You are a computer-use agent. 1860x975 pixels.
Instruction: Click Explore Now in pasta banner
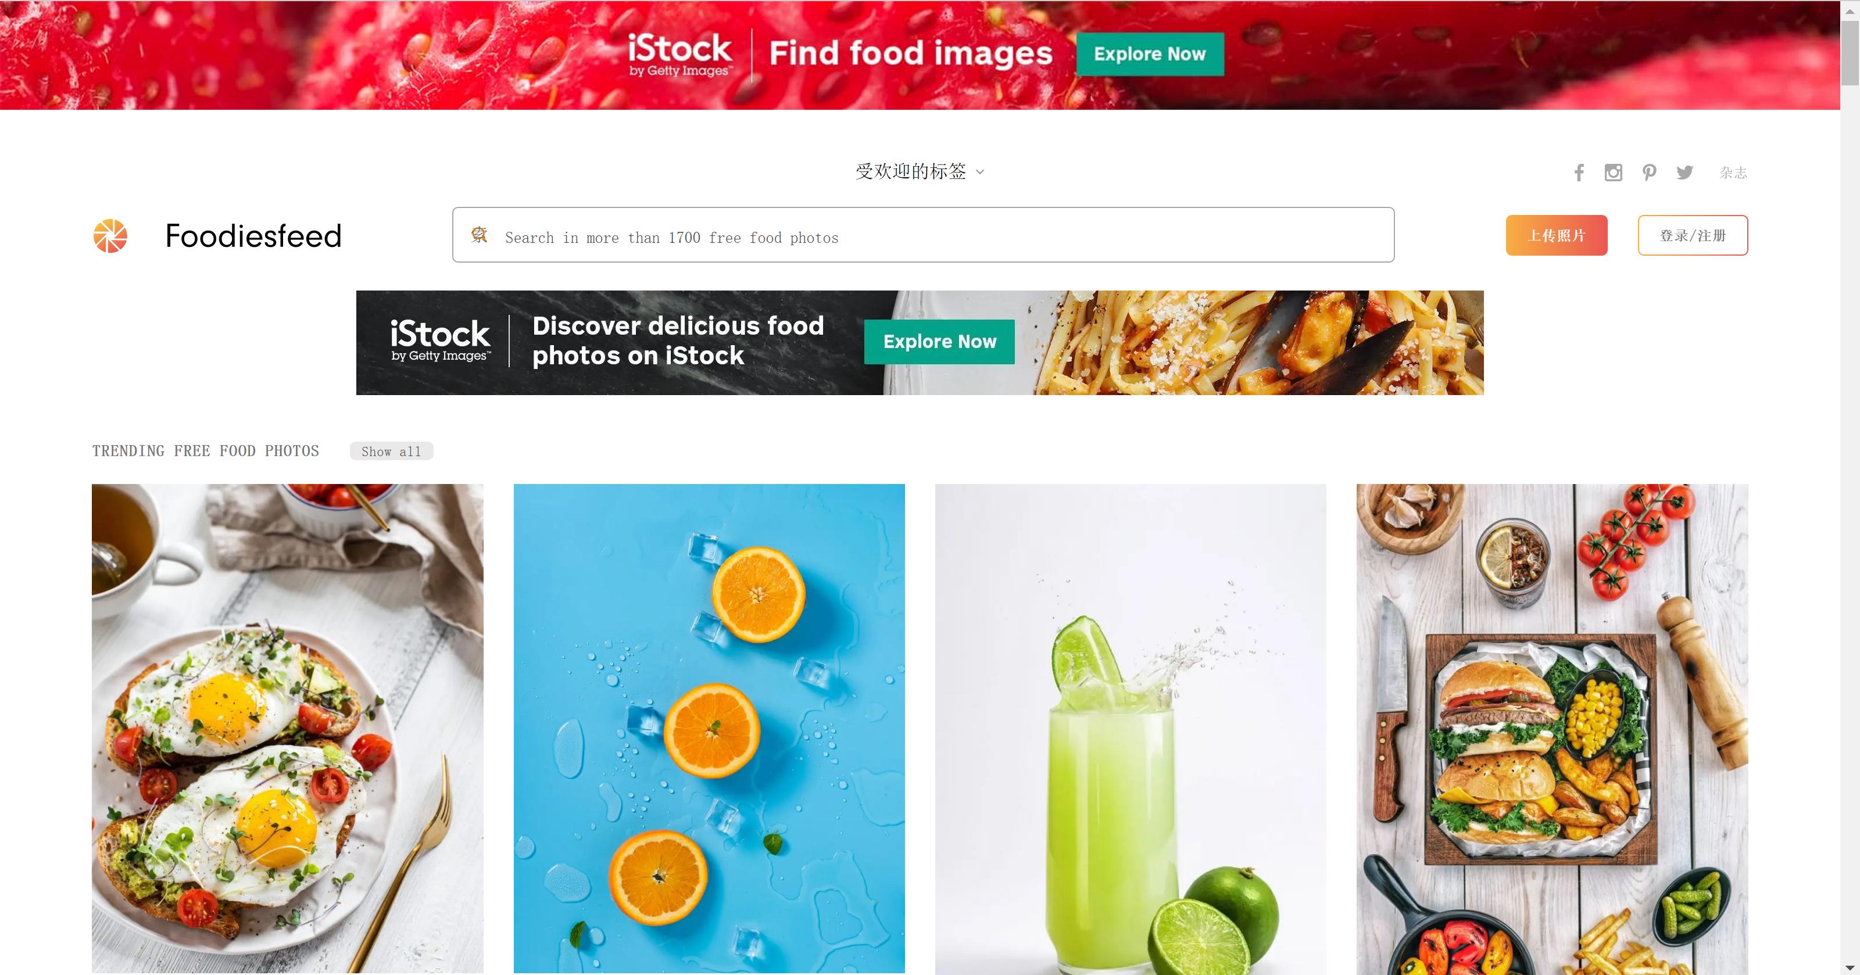click(939, 342)
